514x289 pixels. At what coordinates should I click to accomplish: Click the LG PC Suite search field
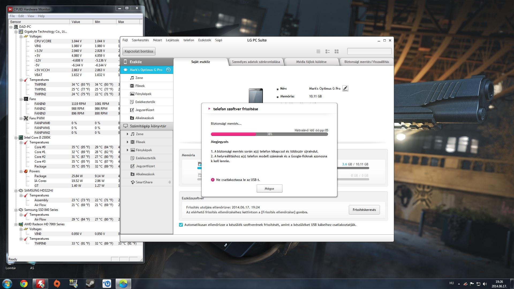click(369, 51)
